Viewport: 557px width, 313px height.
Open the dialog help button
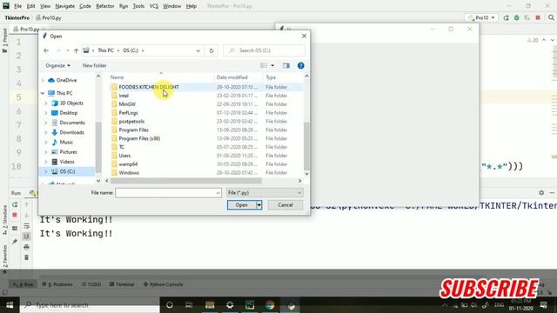click(301, 66)
